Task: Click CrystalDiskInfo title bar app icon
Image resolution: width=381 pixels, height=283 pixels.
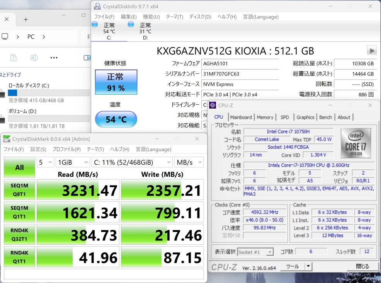Action: [97, 6]
